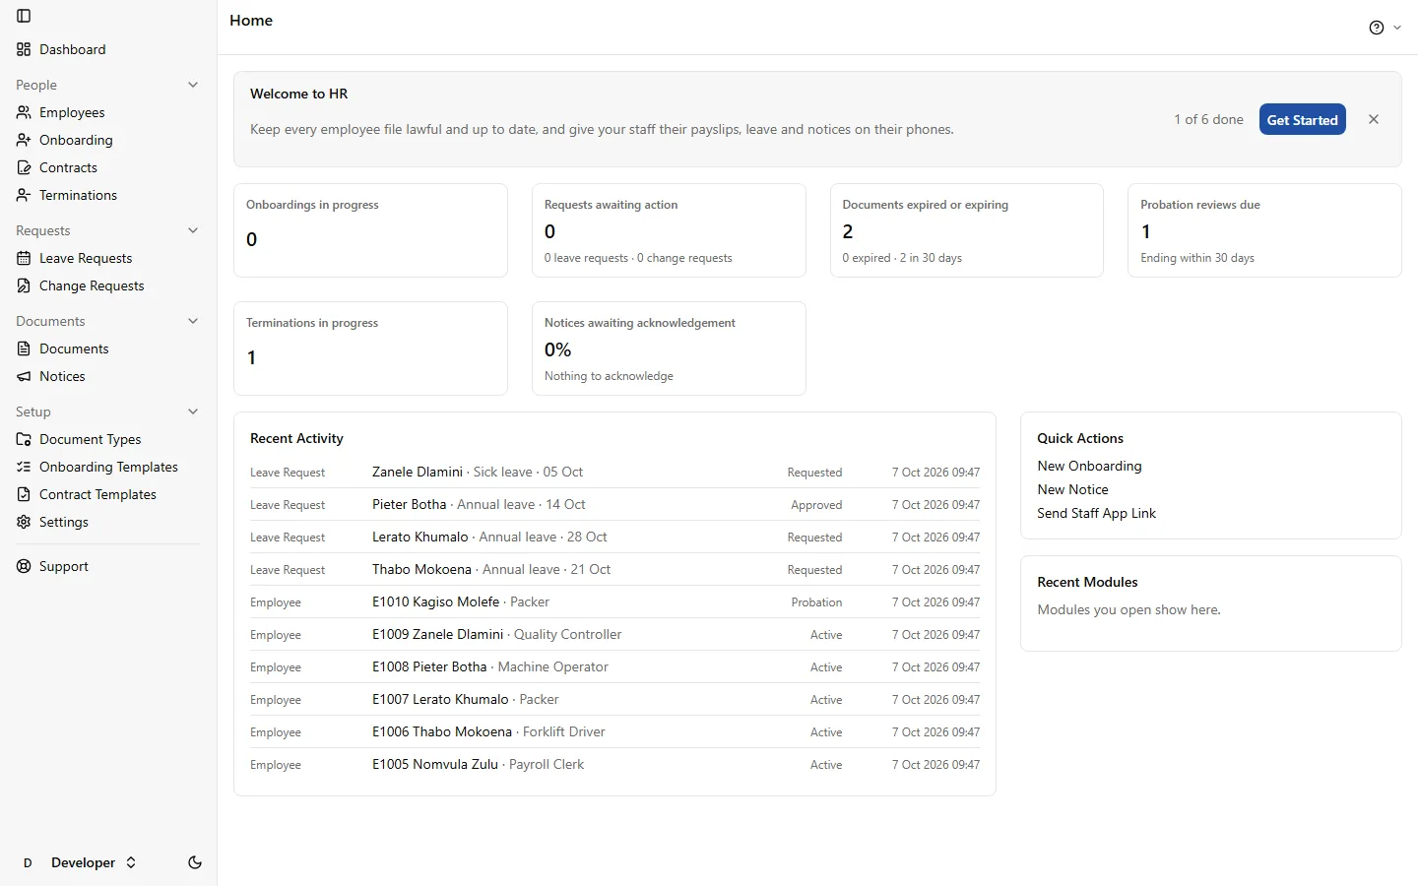This screenshot has width=1418, height=886.
Task: Open Pieter Botha annual leave activity
Action: [x=614, y=504]
